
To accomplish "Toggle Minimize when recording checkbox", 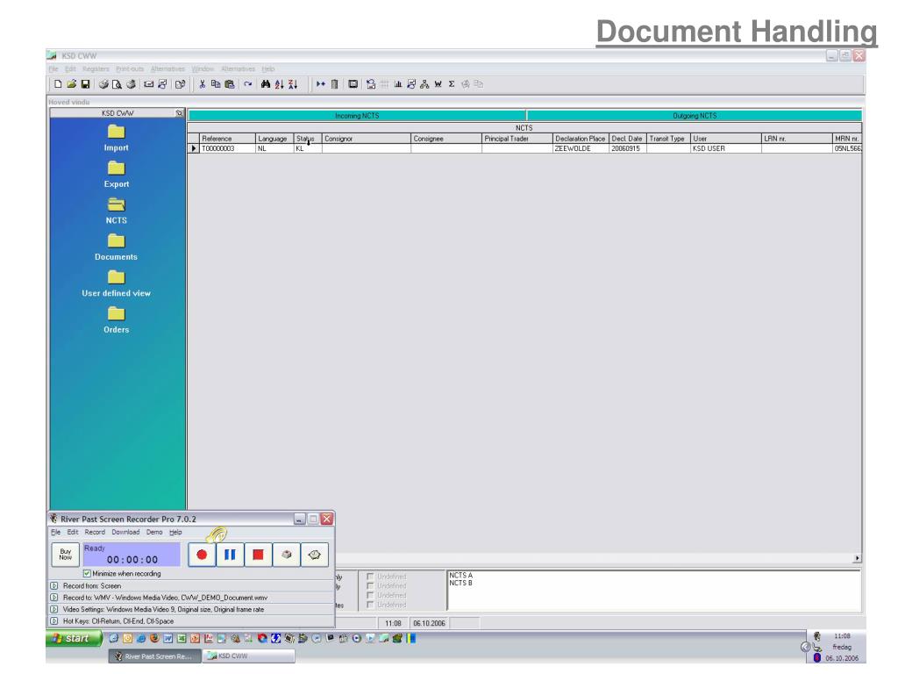I will click(87, 573).
